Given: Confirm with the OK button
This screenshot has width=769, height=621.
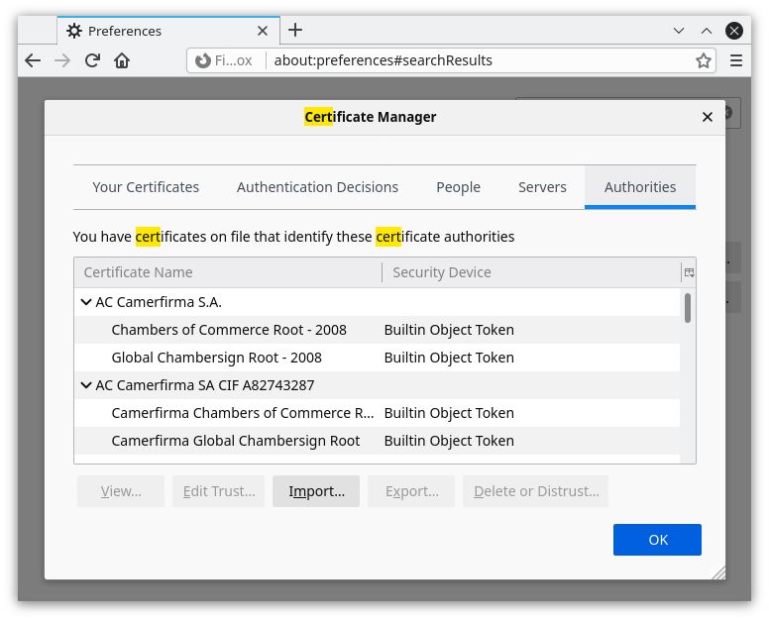Looking at the screenshot, I should coord(657,540).
